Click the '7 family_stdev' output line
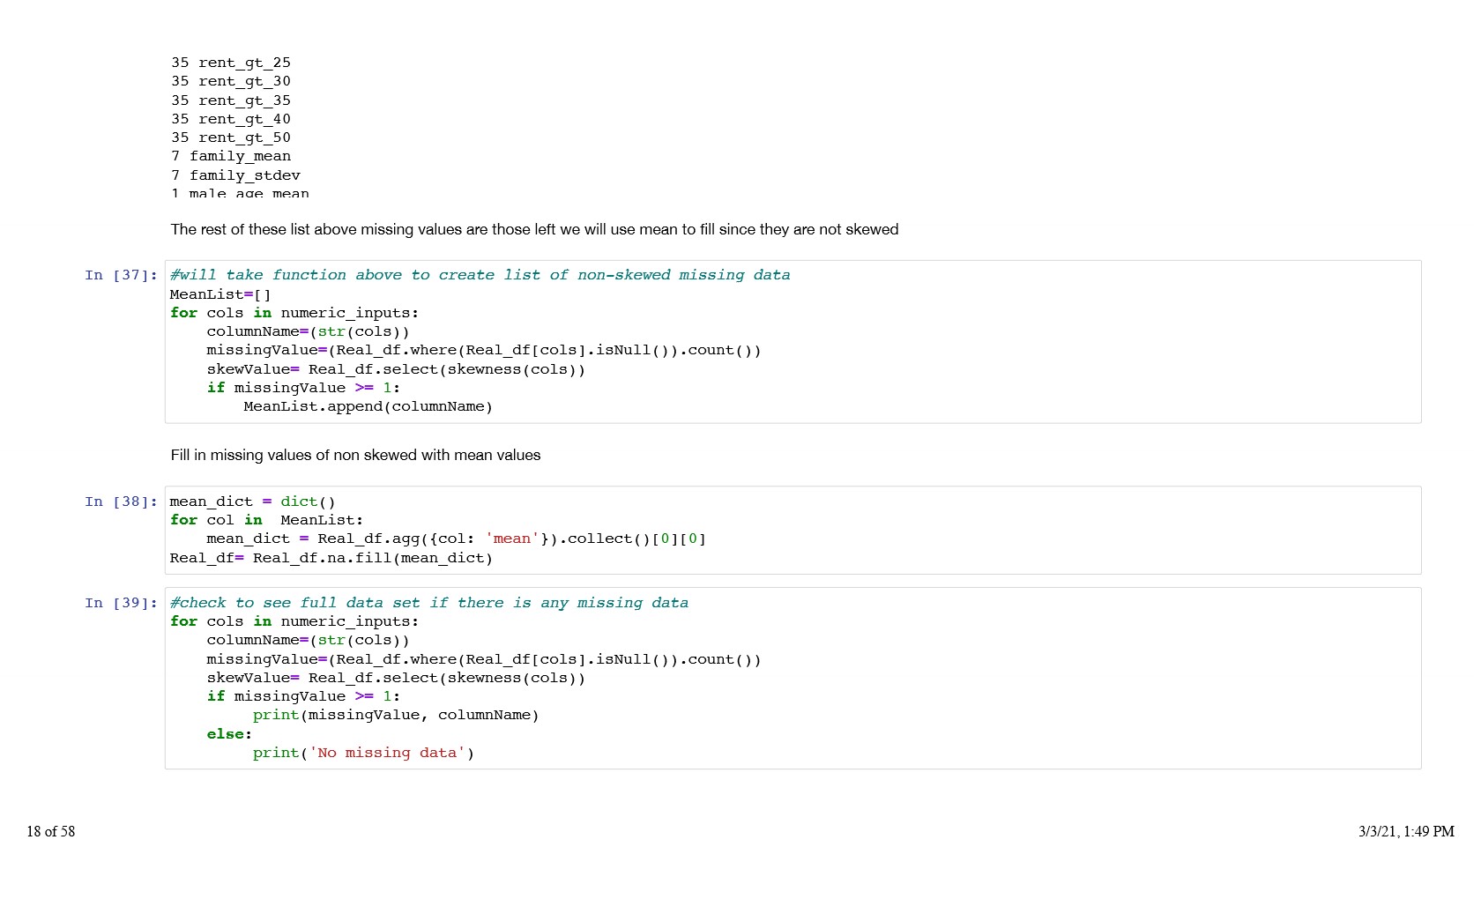1481x899 pixels. tap(235, 175)
